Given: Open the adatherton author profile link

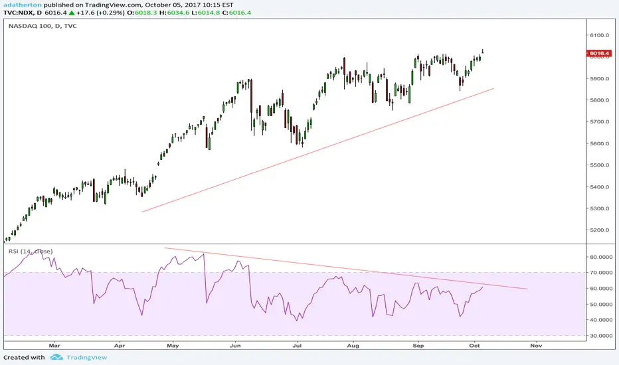Looking at the screenshot, I should pyautogui.click(x=23, y=5).
